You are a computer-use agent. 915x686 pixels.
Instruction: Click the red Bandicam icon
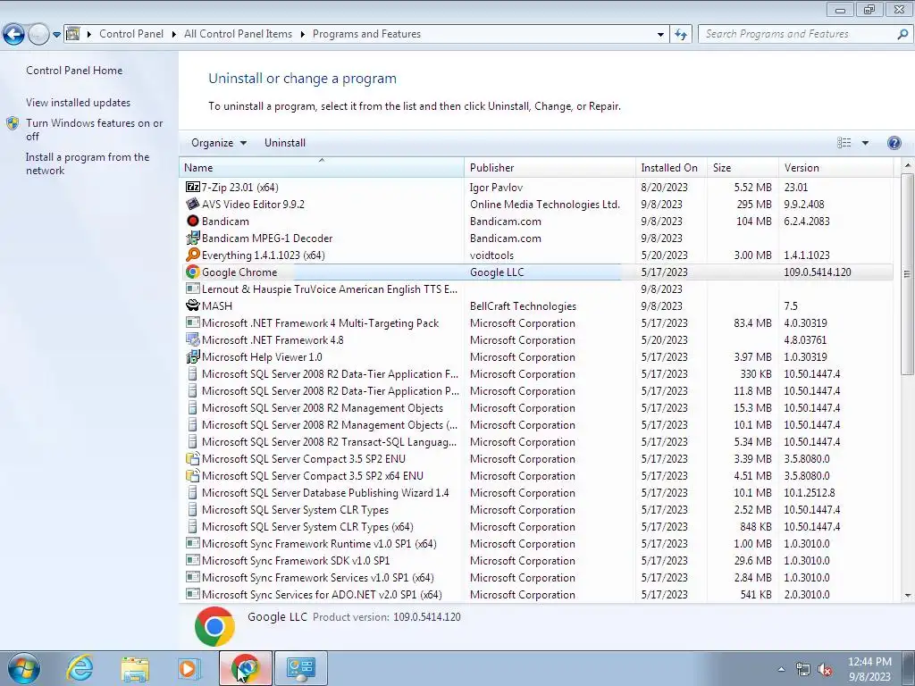pyautogui.click(x=193, y=222)
